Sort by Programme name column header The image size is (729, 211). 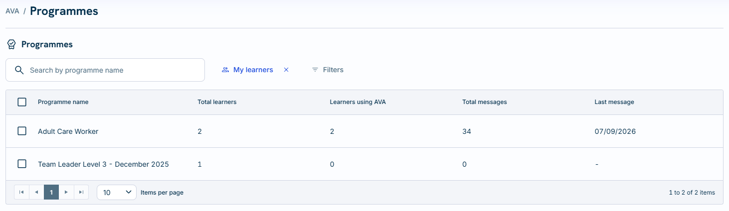63,102
